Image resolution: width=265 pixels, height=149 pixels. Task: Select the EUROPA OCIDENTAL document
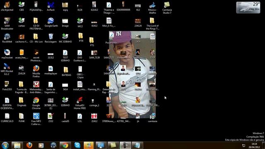click(7, 103)
